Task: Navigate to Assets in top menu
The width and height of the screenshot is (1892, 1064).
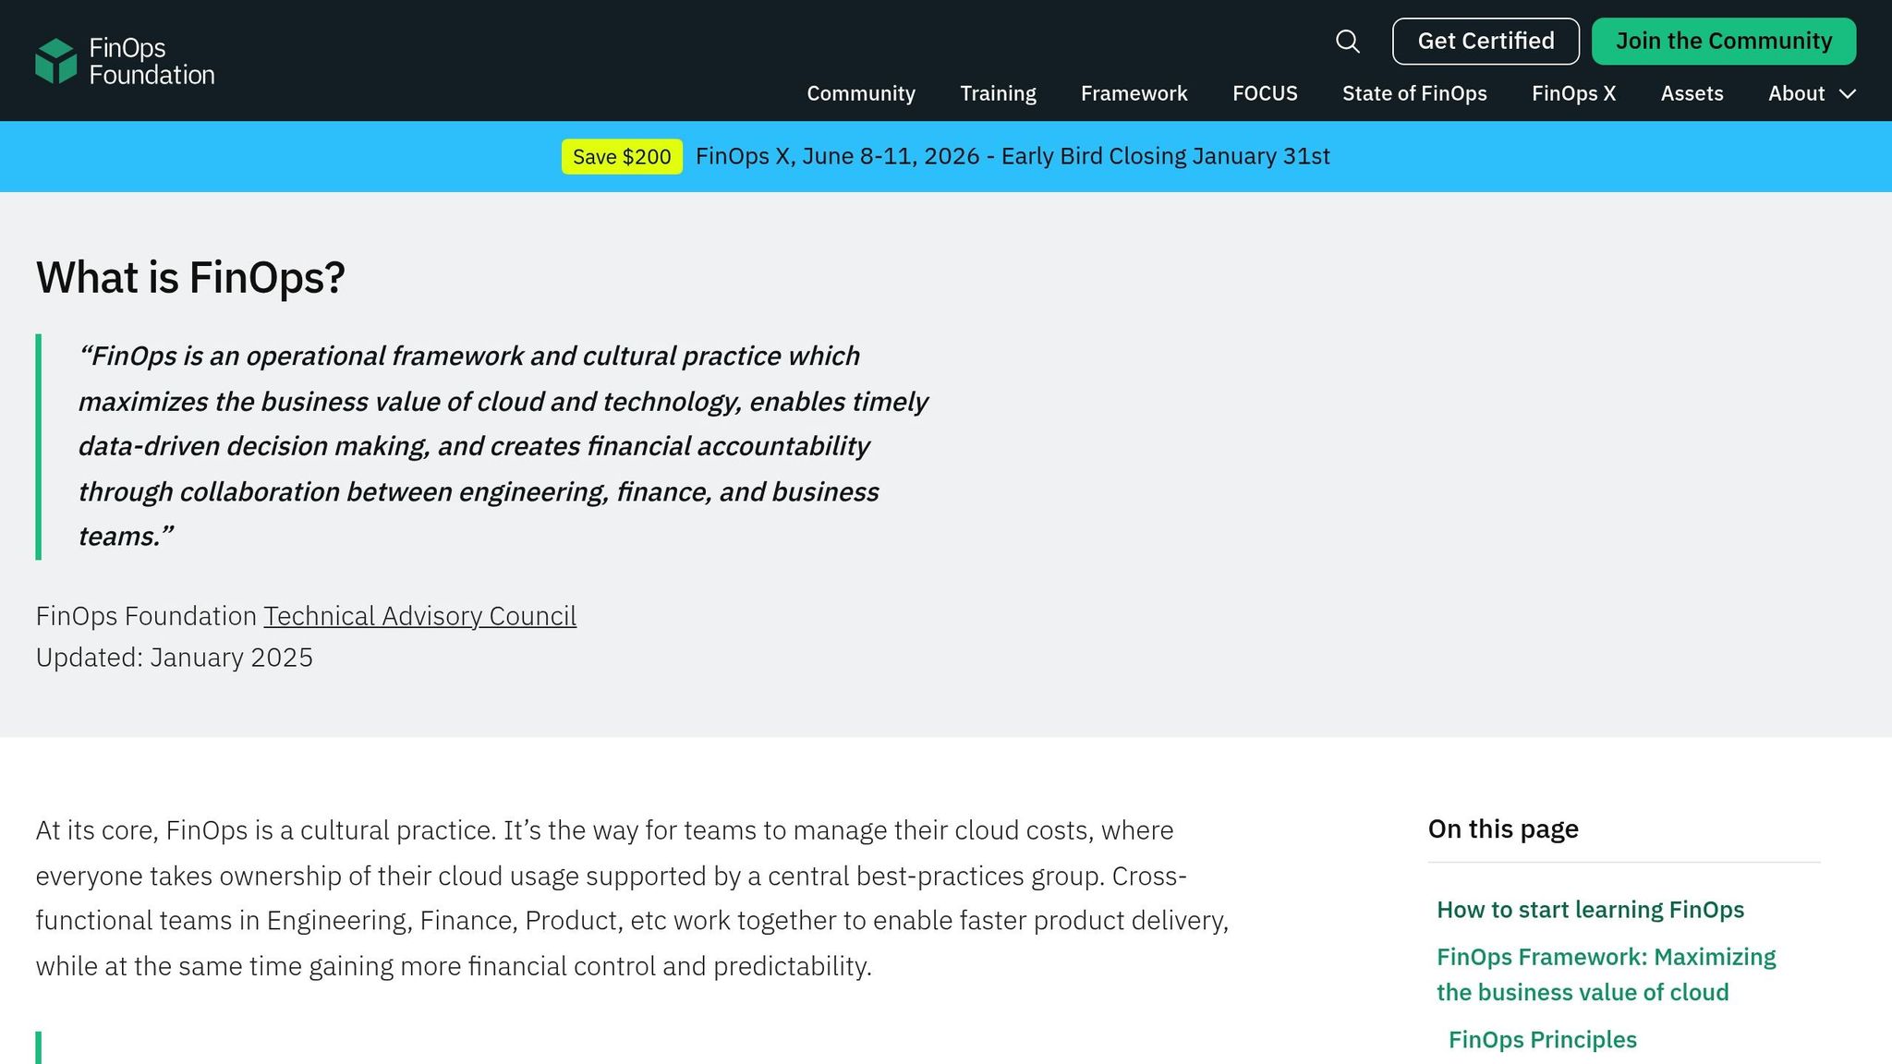Action: [x=1692, y=94]
